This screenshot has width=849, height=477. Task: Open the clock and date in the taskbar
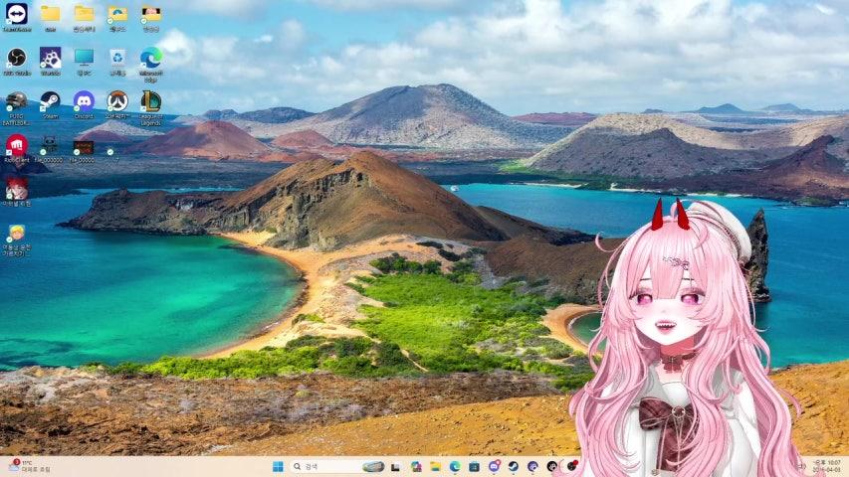pos(826,467)
